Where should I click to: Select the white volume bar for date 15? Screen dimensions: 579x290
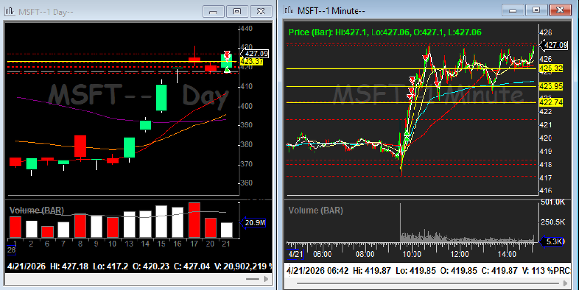tap(161, 222)
